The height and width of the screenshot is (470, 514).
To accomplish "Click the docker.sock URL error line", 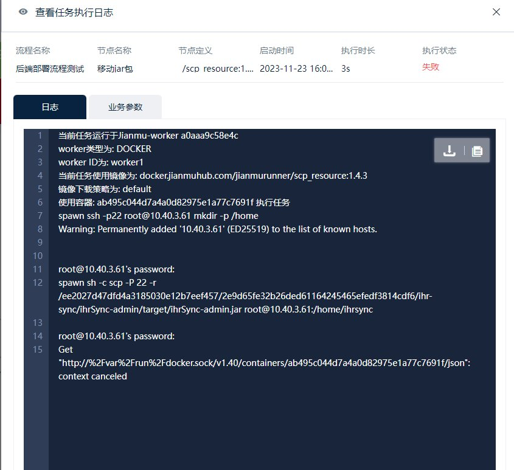I will (264, 363).
